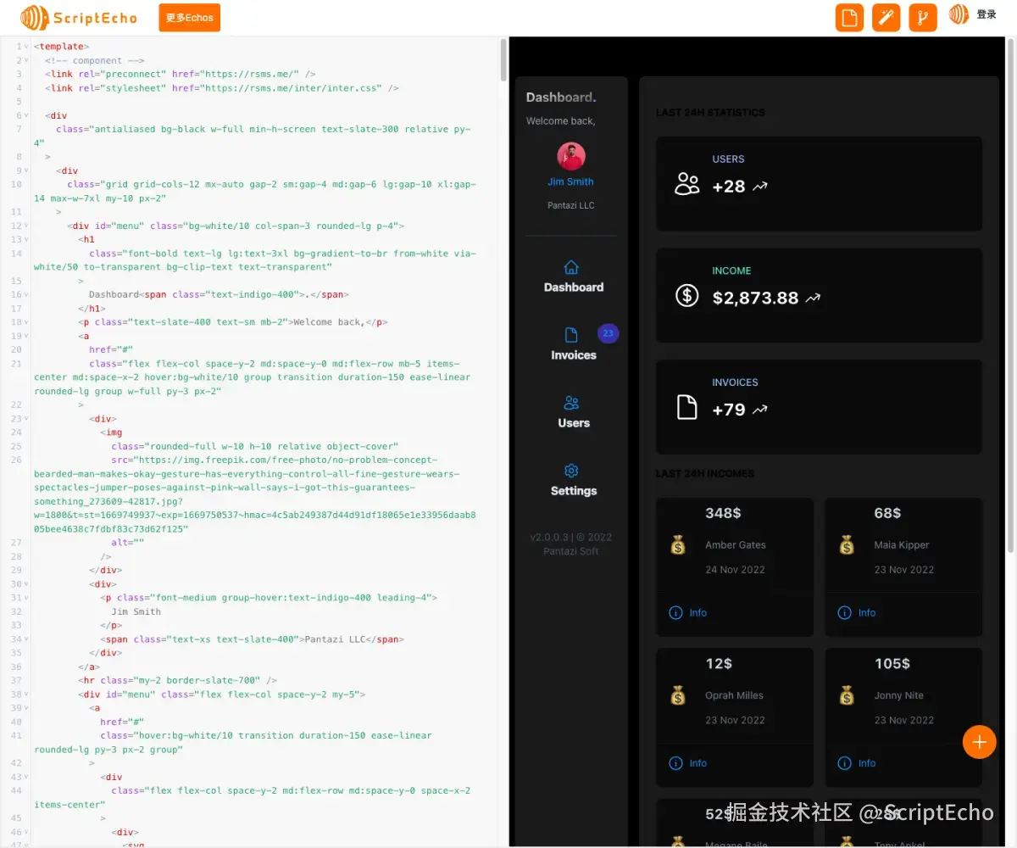Image resolution: width=1017 pixels, height=848 pixels.
Task: Click the orange document file icon
Action: point(849,18)
